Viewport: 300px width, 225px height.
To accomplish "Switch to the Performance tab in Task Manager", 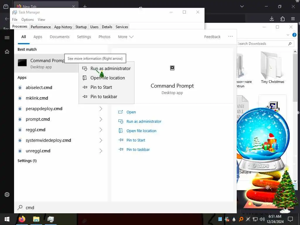I will point(41,27).
